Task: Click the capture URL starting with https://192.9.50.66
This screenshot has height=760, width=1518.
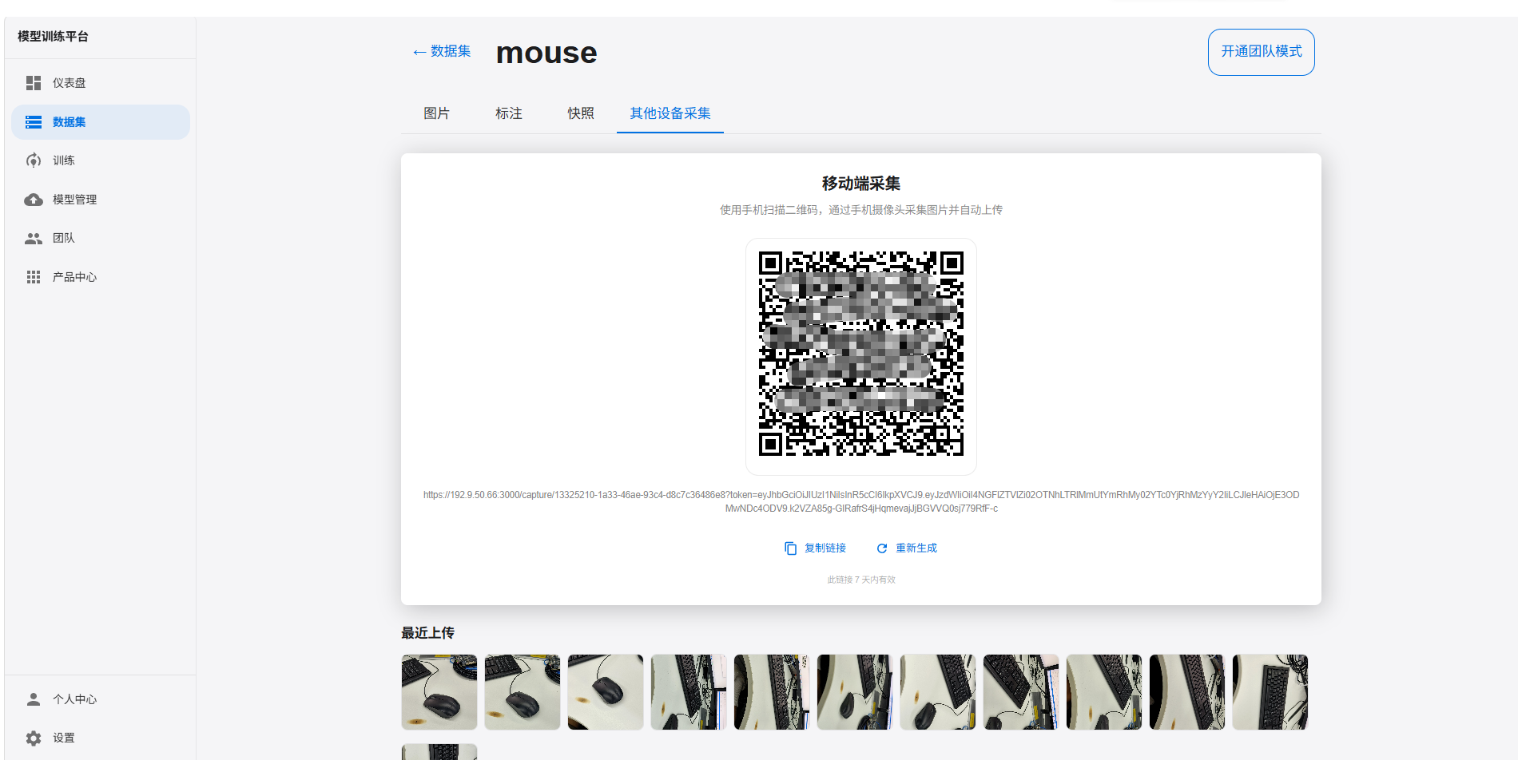Action: 861,501
